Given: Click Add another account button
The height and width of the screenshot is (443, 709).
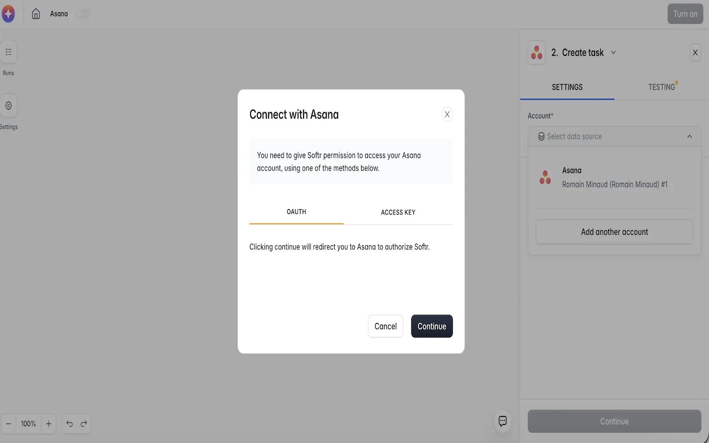Looking at the screenshot, I should 615,232.
